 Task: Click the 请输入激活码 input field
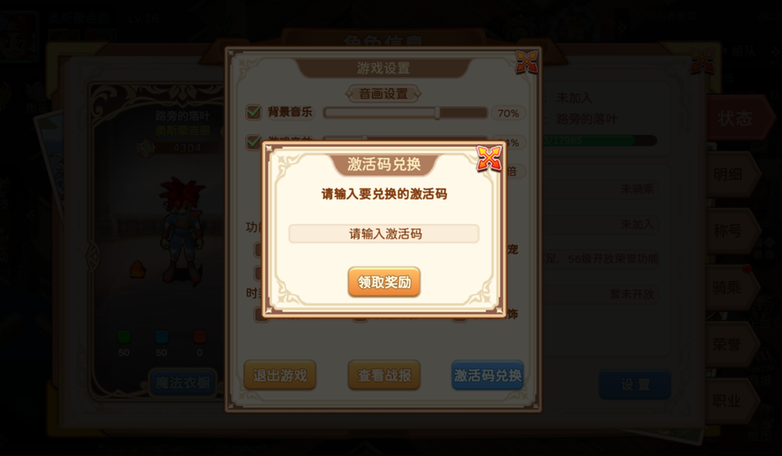384,234
